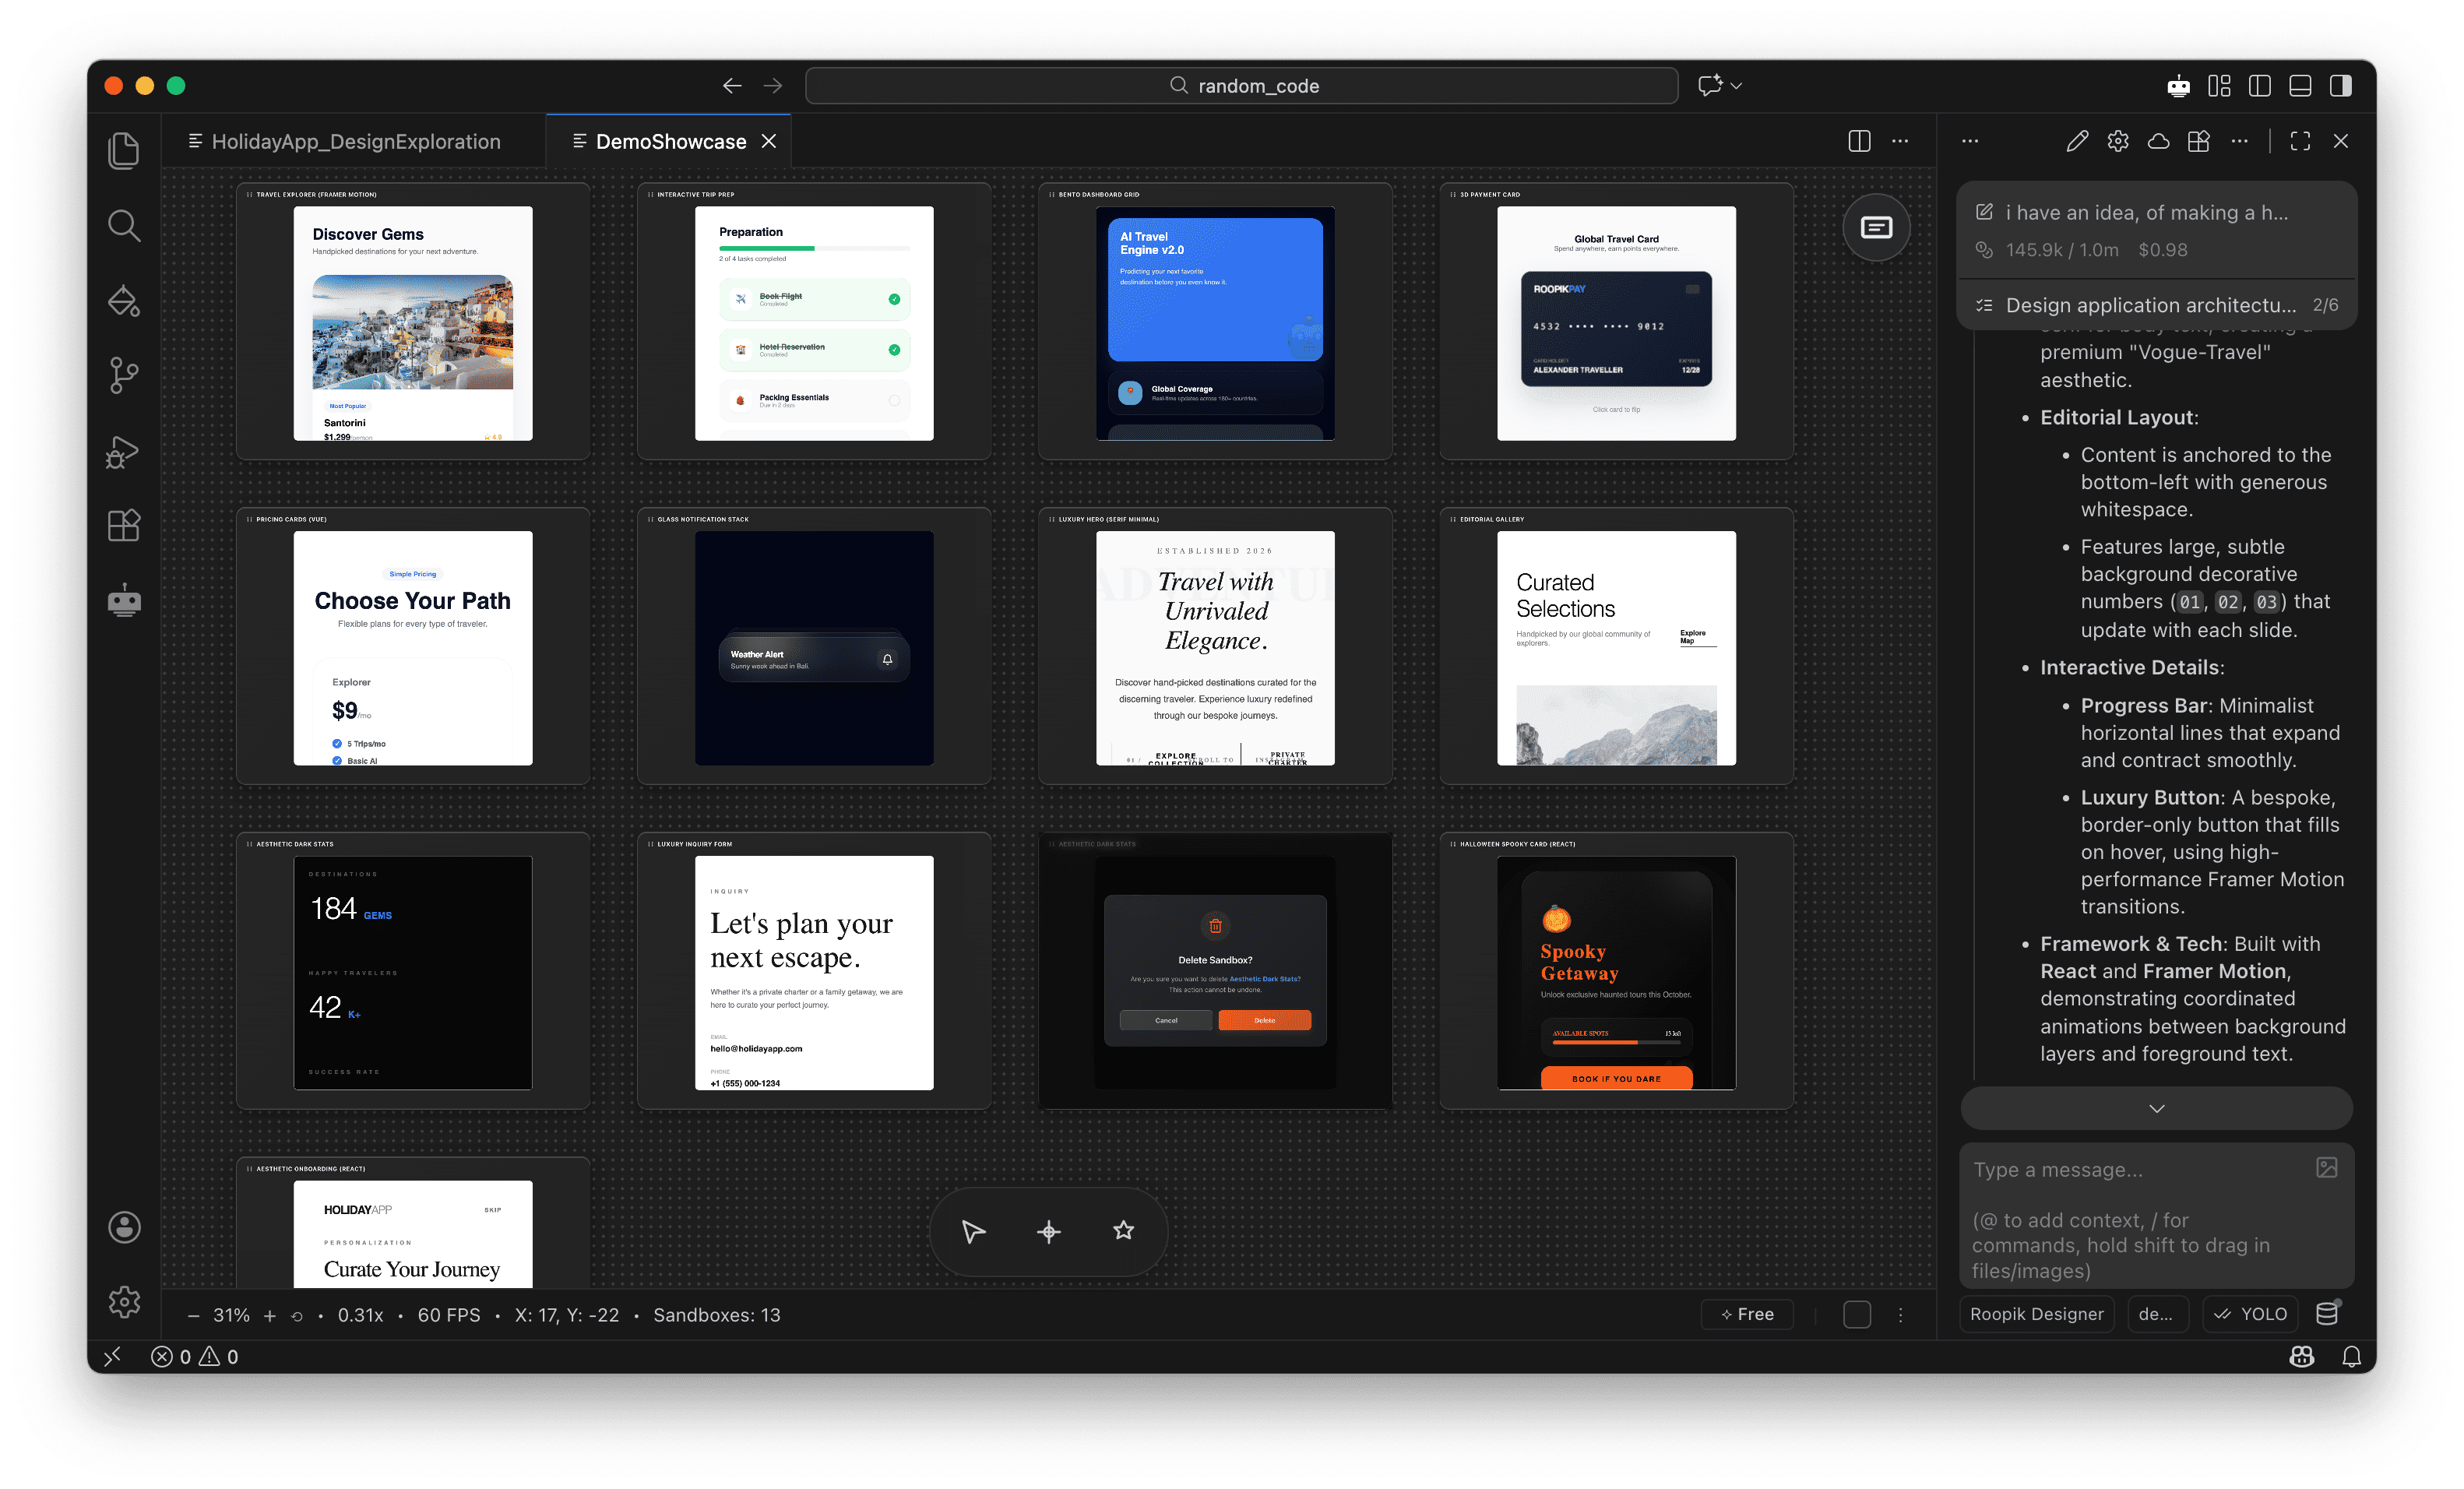This screenshot has height=1489, width=2464.
Task: Click the robot assistant icon in the sidebar
Action: [124, 600]
